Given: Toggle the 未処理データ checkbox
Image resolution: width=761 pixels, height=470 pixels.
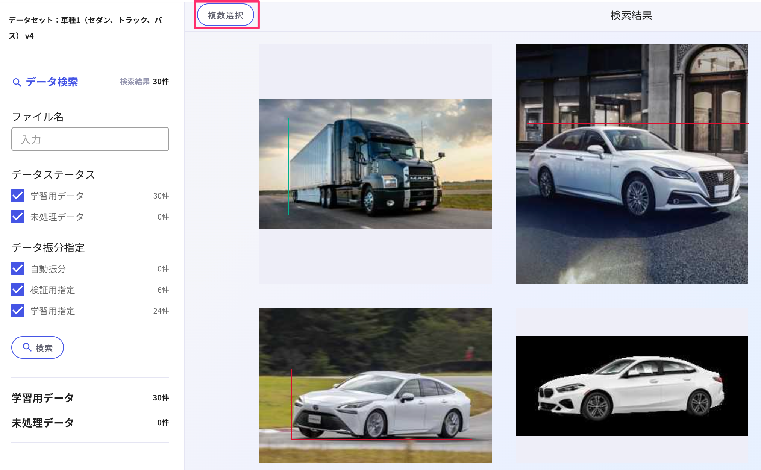Looking at the screenshot, I should tap(18, 217).
